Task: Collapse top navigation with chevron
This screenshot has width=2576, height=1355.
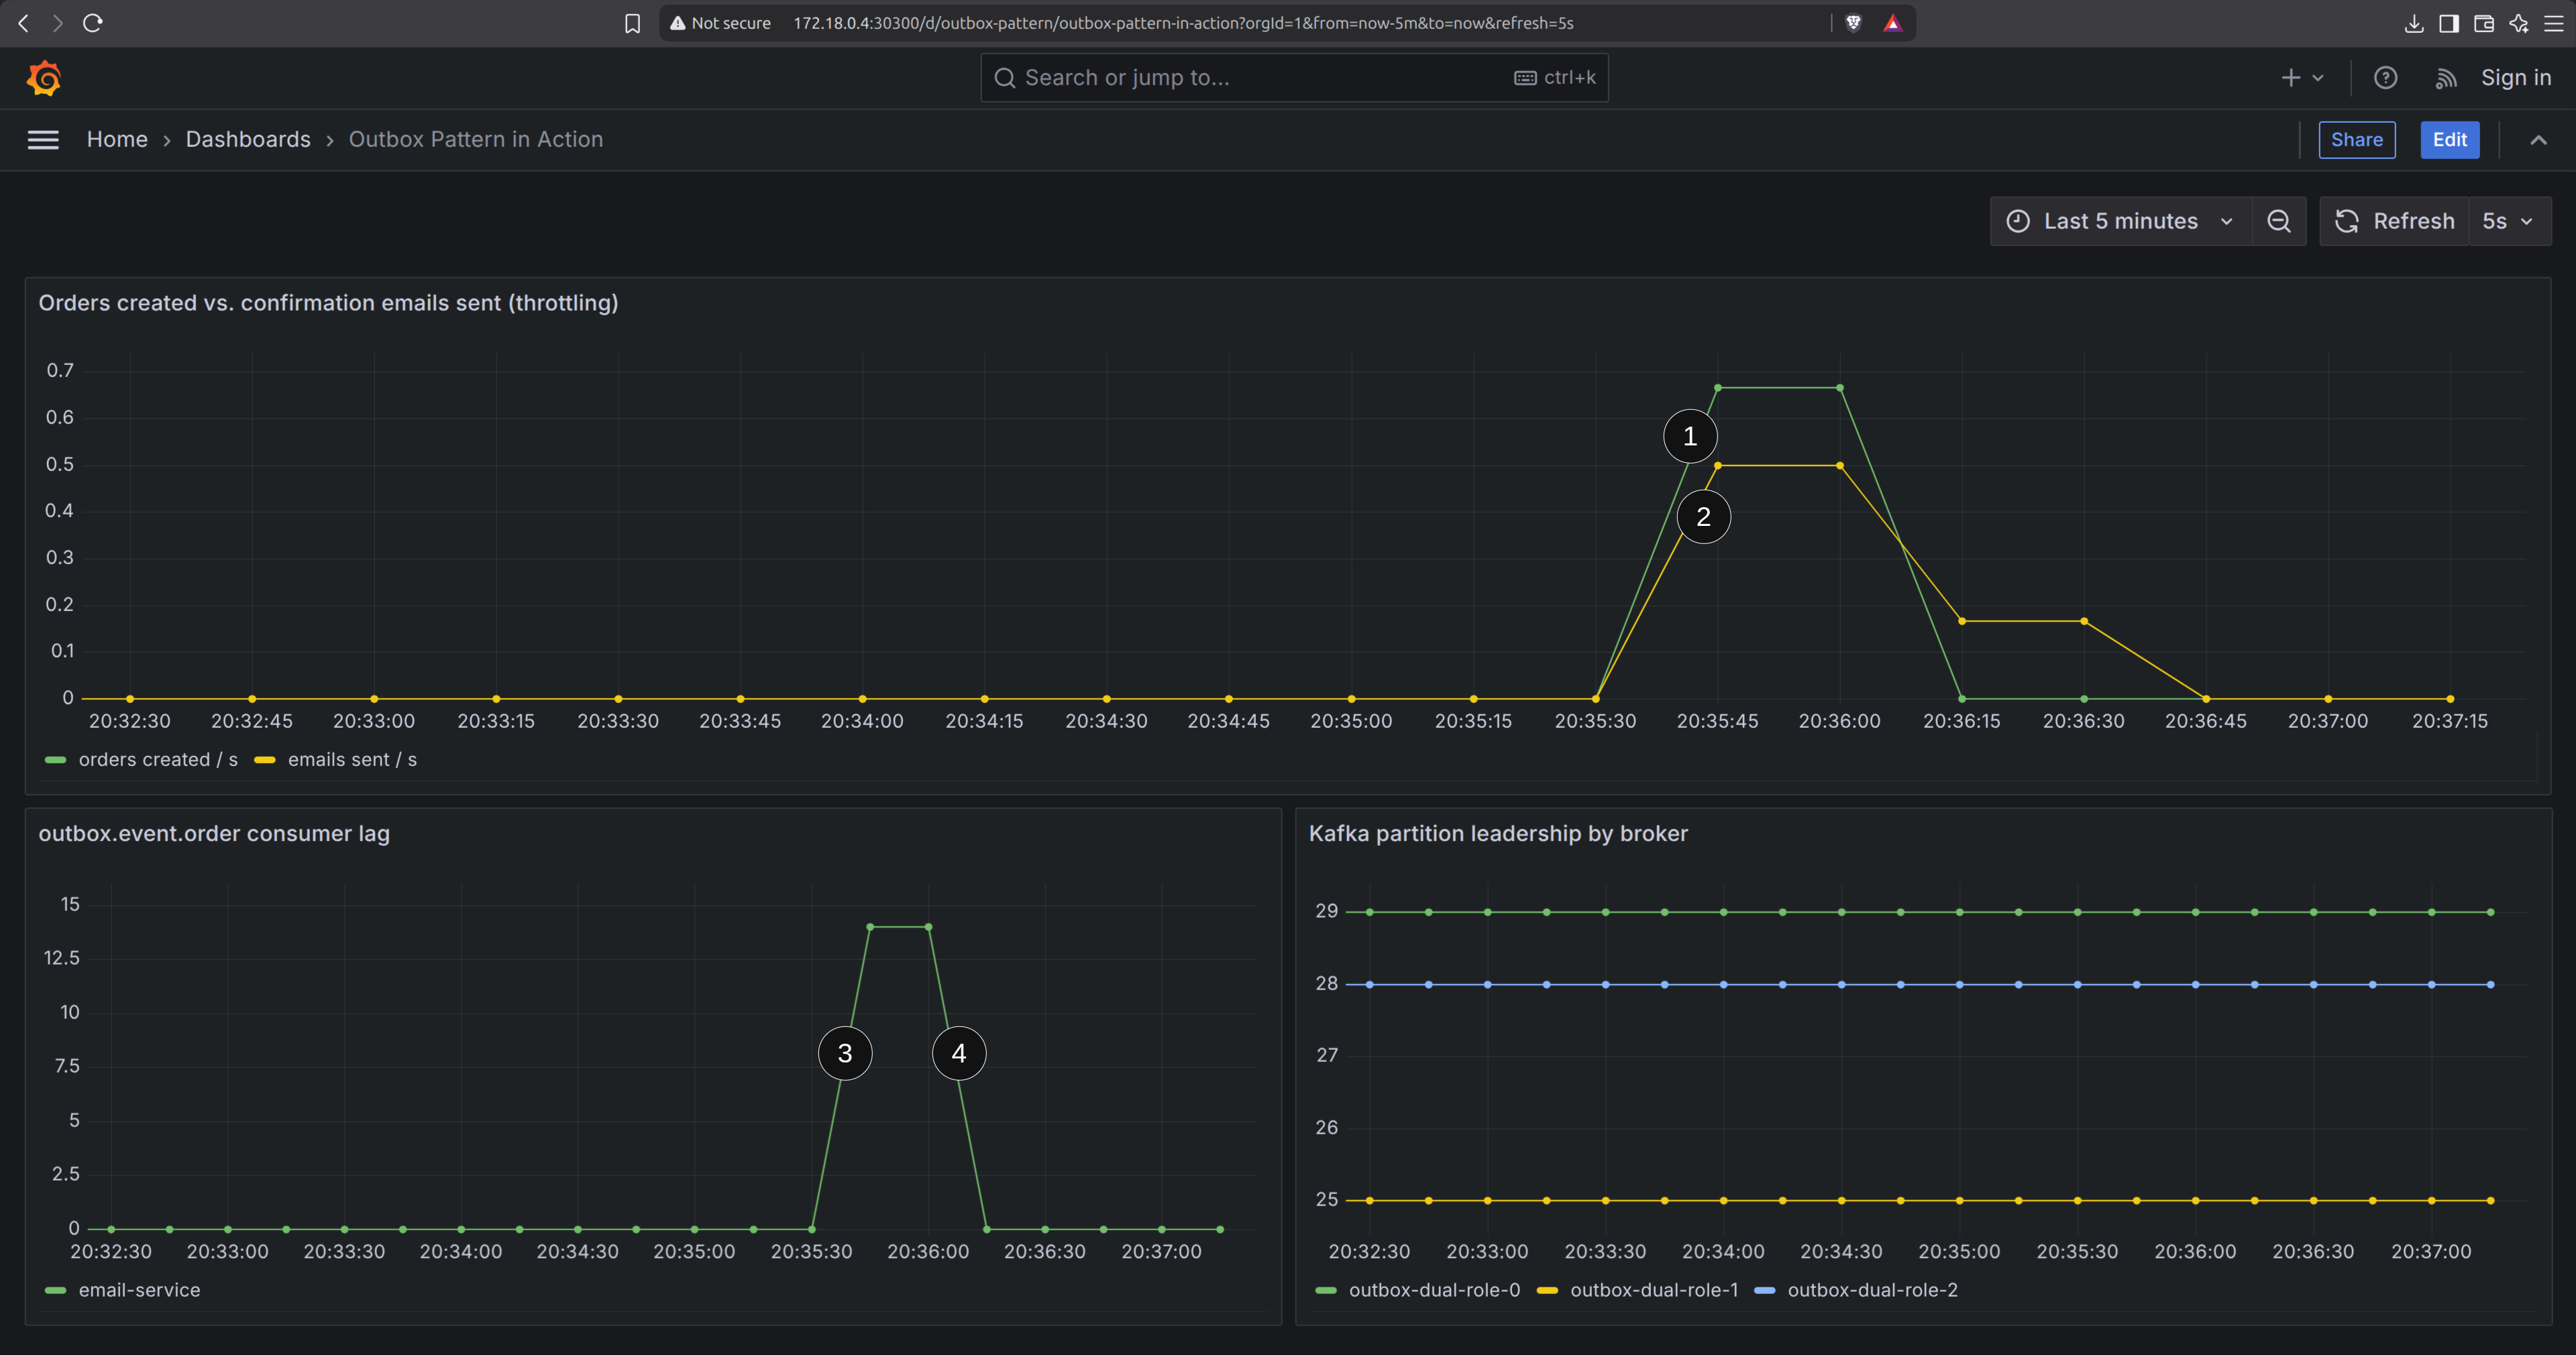Action: tap(2538, 140)
